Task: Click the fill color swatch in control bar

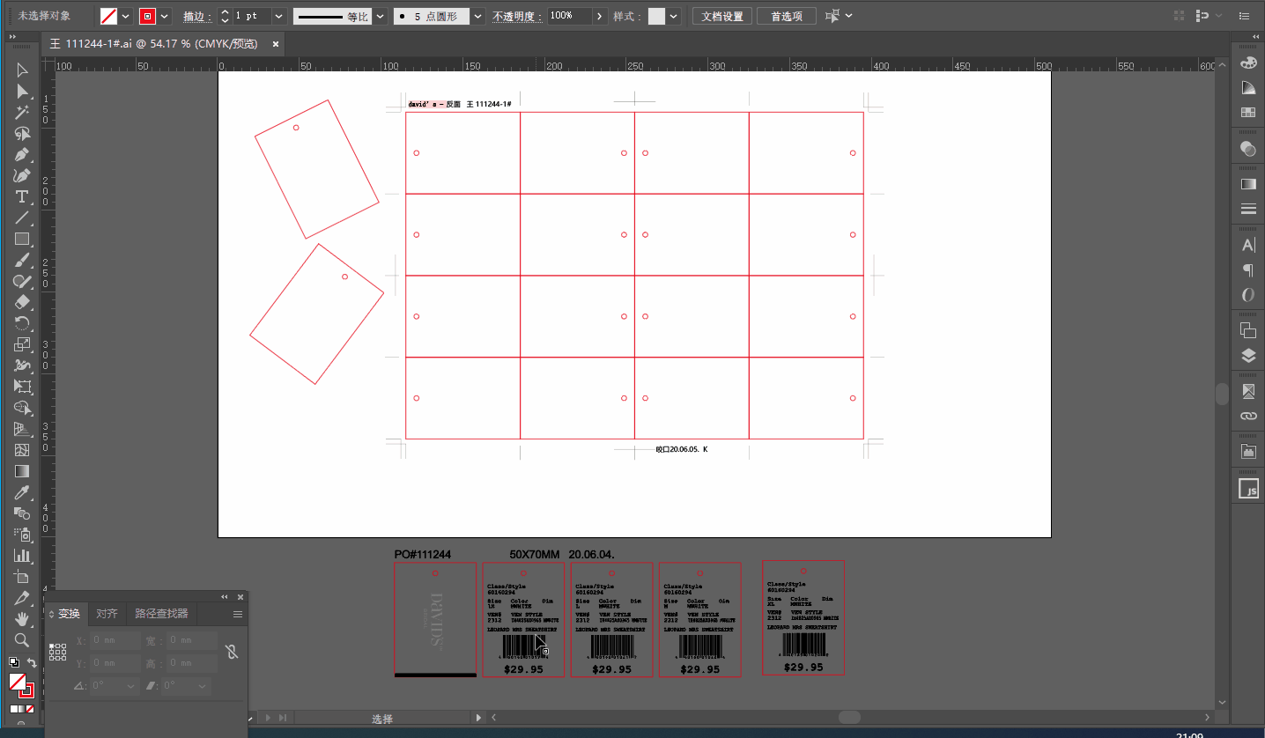Action: (x=108, y=16)
